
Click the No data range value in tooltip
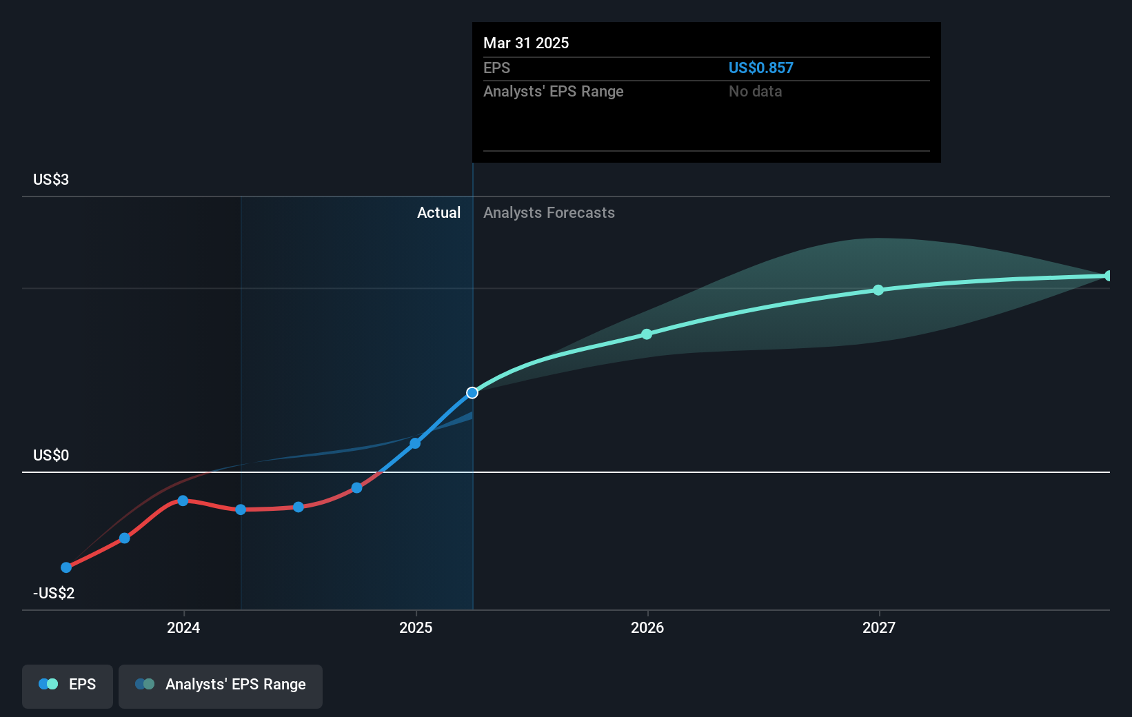pyautogui.click(x=755, y=91)
